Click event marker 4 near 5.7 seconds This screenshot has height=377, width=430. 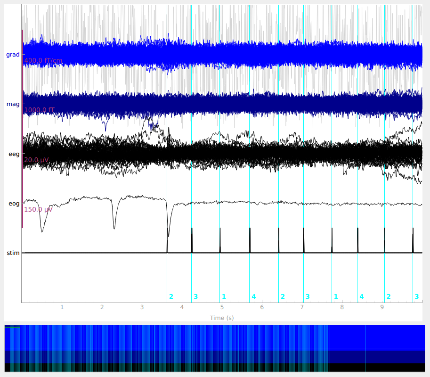click(x=253, y=296)
